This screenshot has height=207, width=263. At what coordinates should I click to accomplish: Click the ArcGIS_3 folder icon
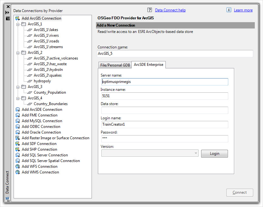point(24,87)
